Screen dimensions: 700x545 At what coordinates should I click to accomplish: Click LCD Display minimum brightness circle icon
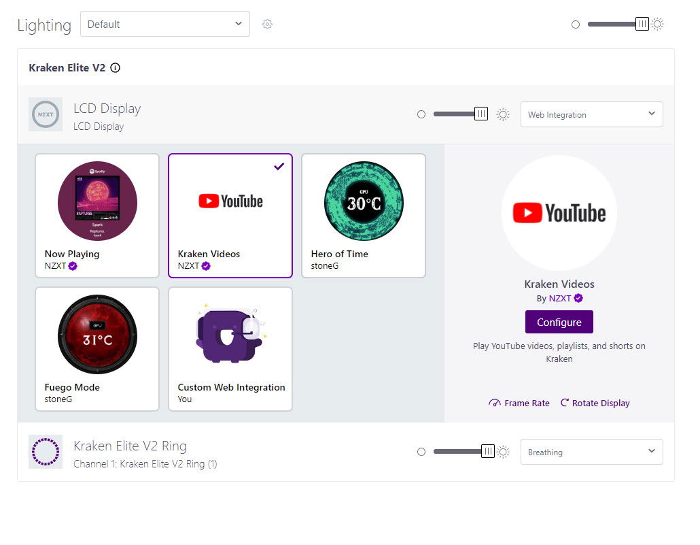(x=421, y=114)
